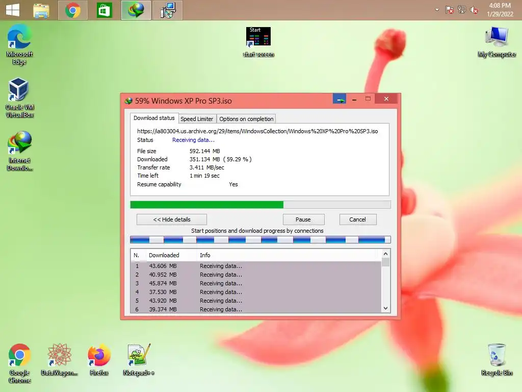Open the Microsoft Edge desktop shortcut
This screenshot has width=522, height=392.
pyautogui.click(x=19, y=44)
